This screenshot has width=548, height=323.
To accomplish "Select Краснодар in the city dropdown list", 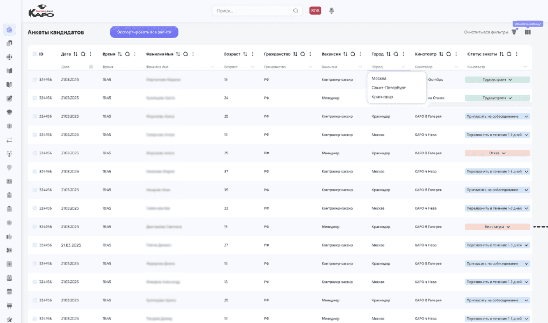I will pyautogui.click(x=382, y=97).
